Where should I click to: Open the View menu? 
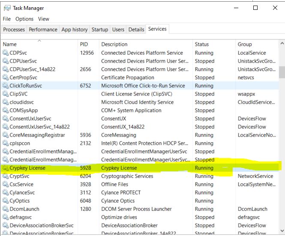tap(44, 19)
